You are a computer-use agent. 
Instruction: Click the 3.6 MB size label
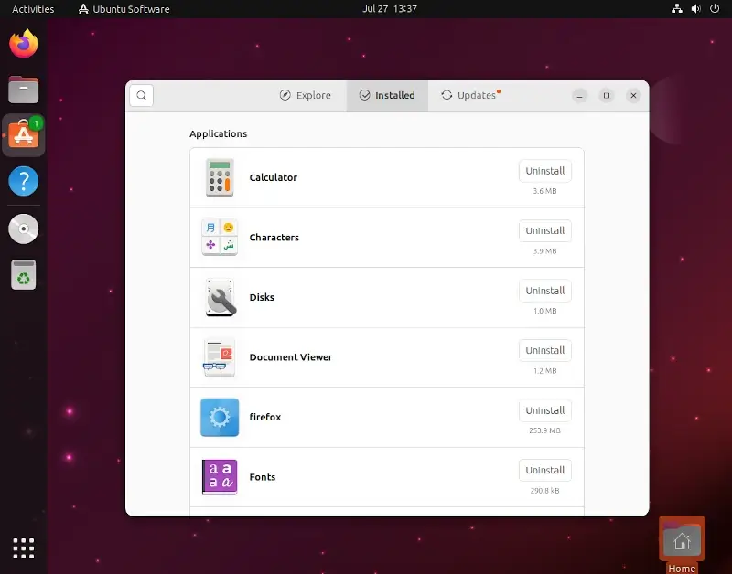click(544, 191)
